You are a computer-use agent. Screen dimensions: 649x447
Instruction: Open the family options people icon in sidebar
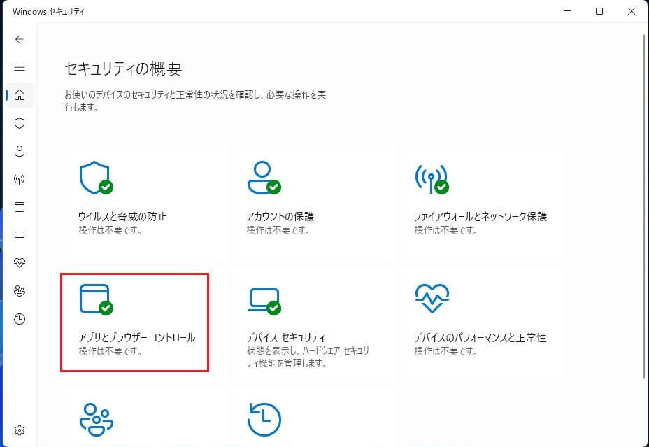20,290
